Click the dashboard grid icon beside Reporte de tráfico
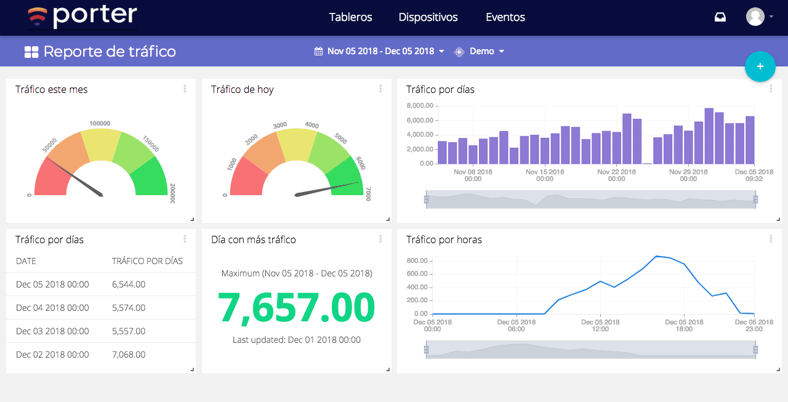788x402 pixels. pos(31,52)
